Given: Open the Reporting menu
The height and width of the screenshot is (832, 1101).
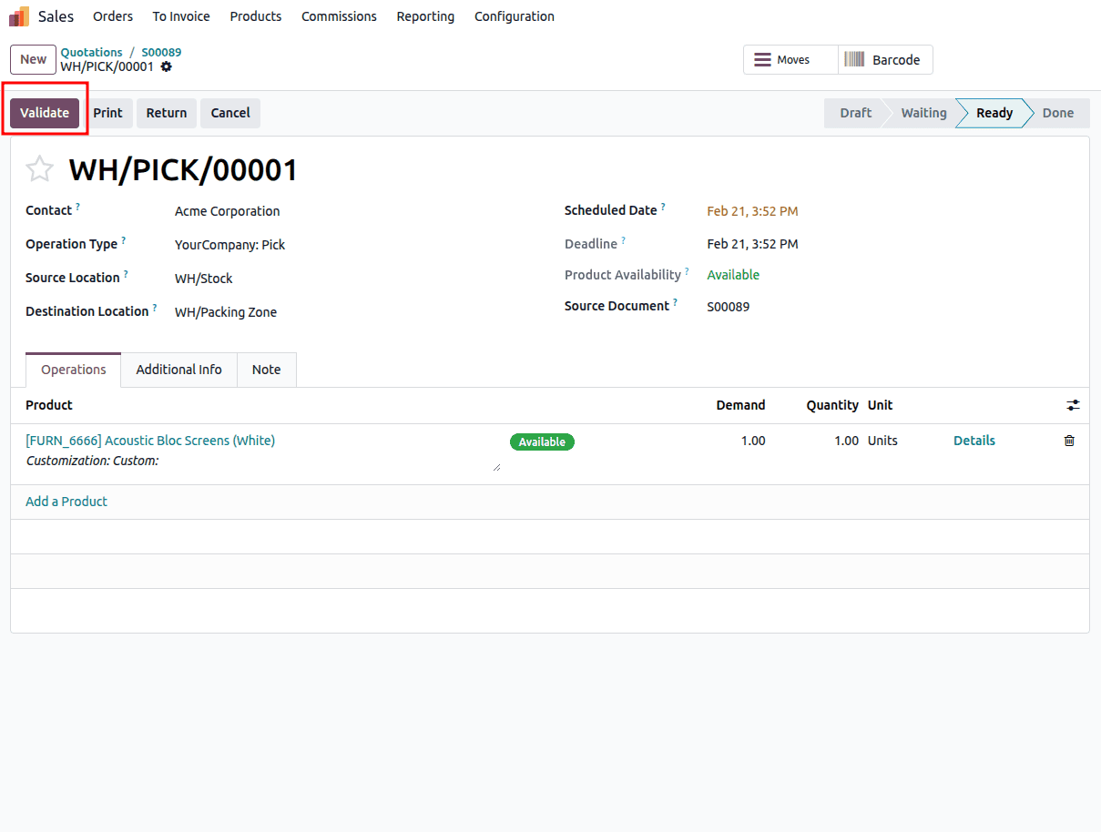Looking at the screenshot, I should (425, 16).
